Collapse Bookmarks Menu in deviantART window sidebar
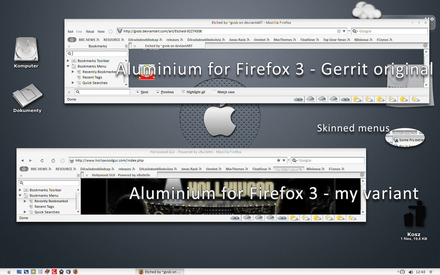 [68, 66]
